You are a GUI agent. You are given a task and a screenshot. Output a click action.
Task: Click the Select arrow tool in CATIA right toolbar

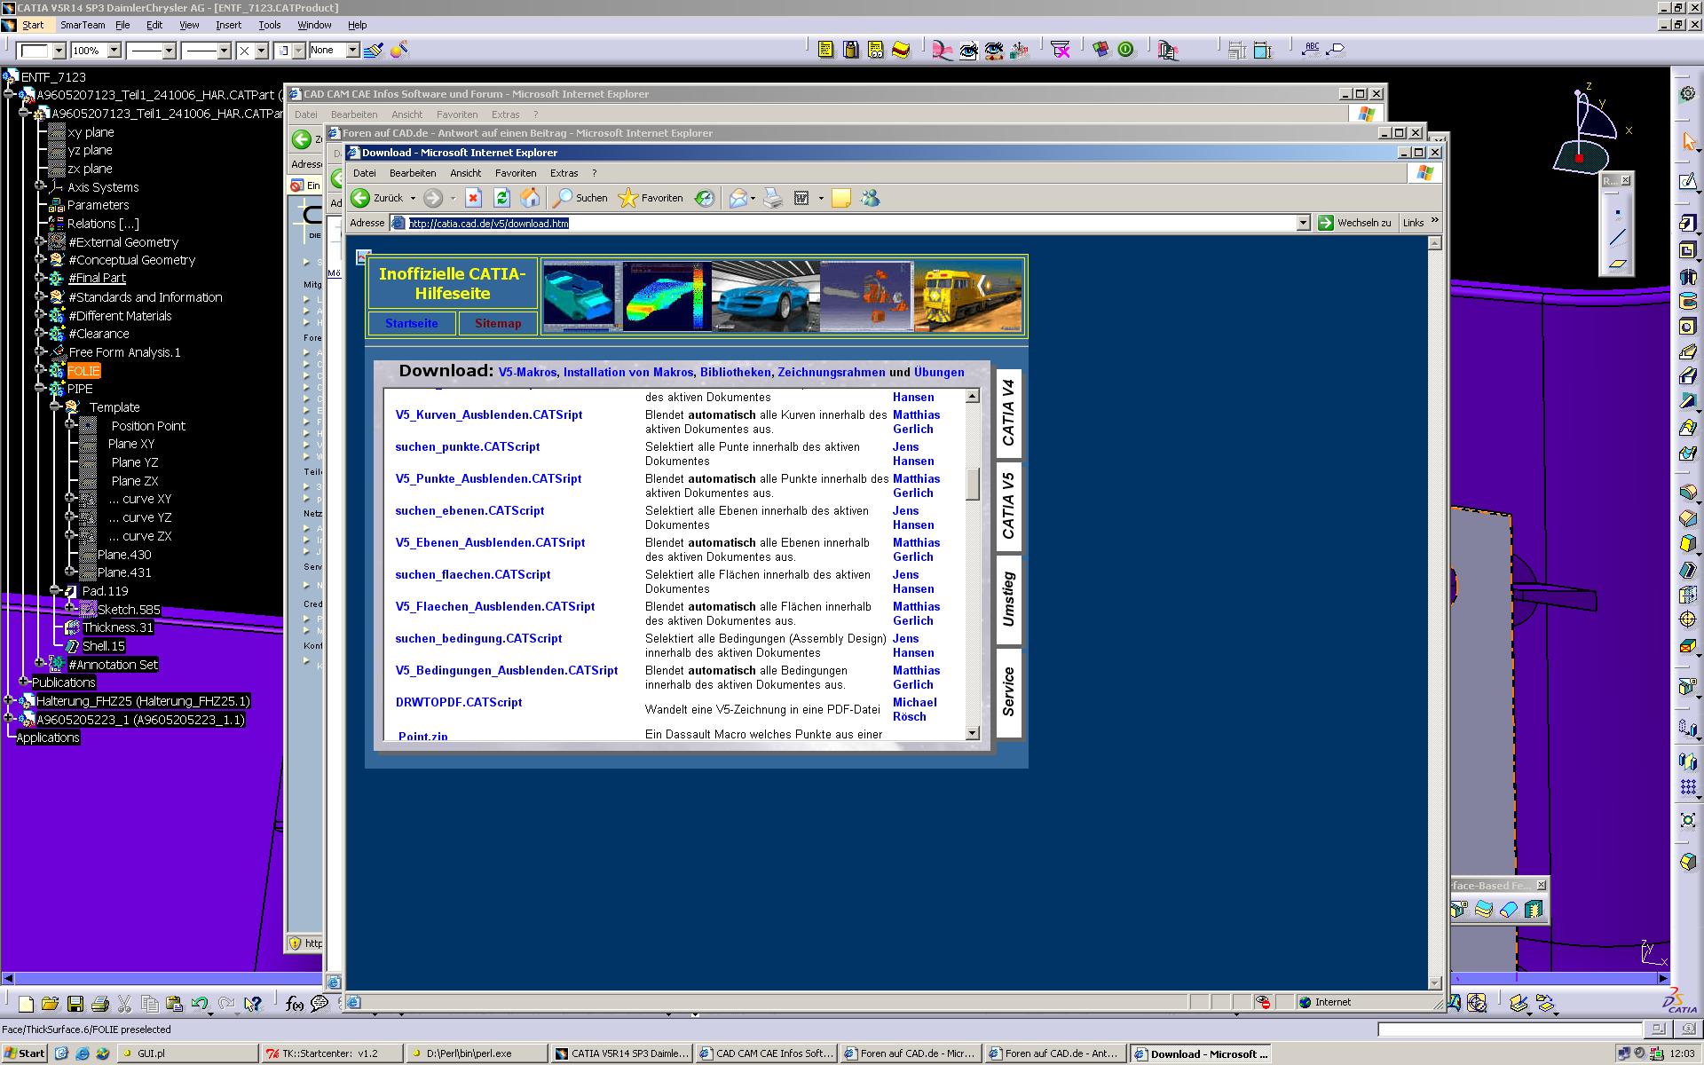(x=1688, y=141)
